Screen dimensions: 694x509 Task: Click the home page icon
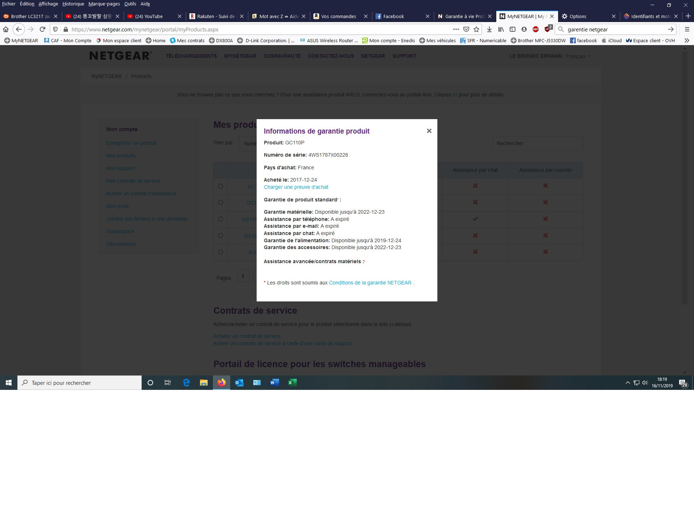(6, 29)
